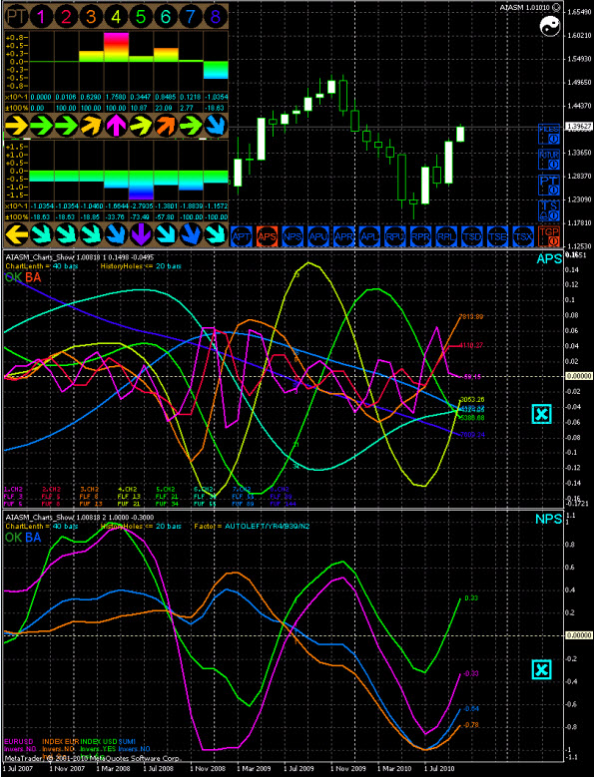Select the red number 2 circle

tap(66, 17)
